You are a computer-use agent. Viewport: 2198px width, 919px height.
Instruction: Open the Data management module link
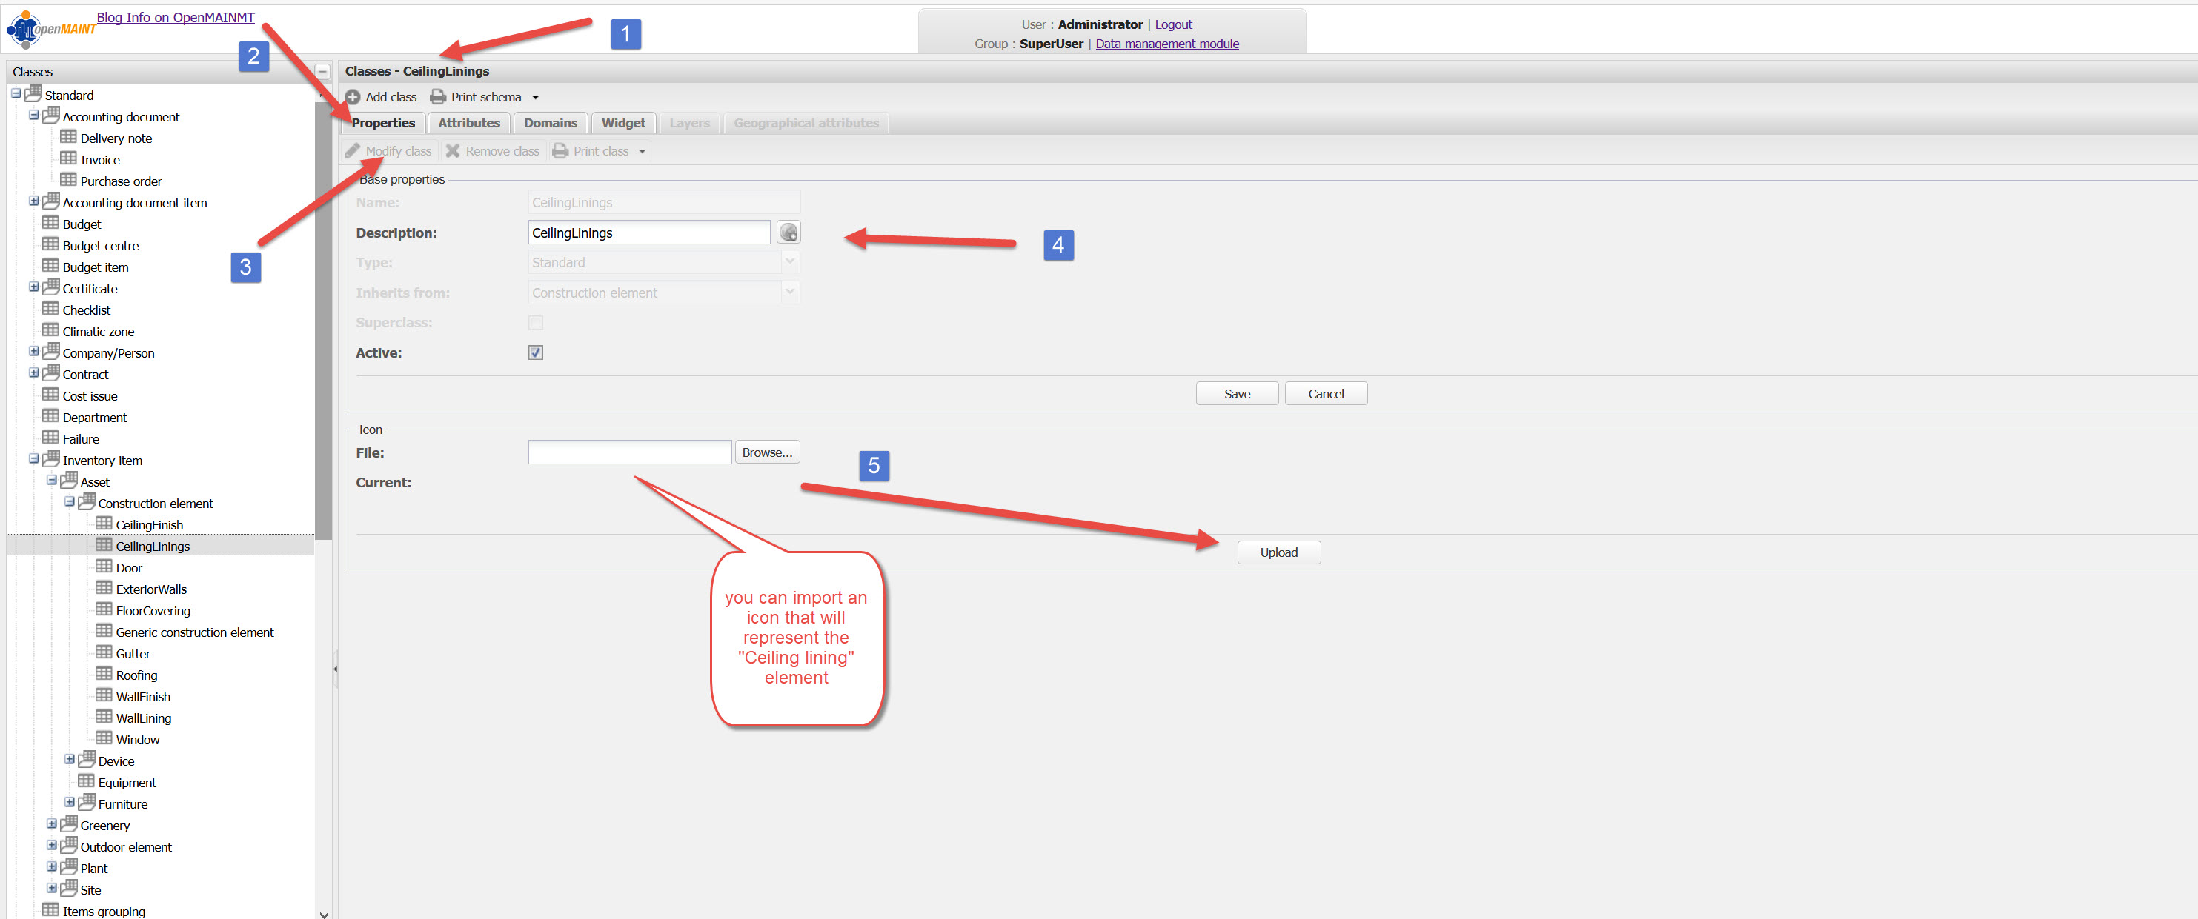pos(1166,44)
